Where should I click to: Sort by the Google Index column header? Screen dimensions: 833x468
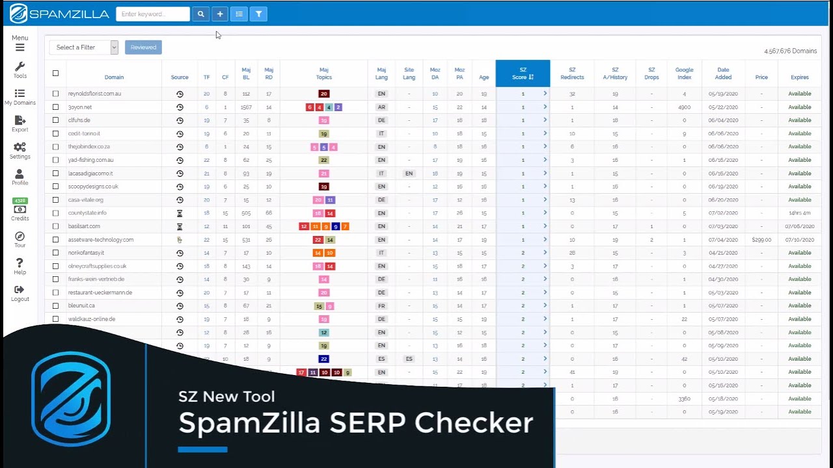684,73
